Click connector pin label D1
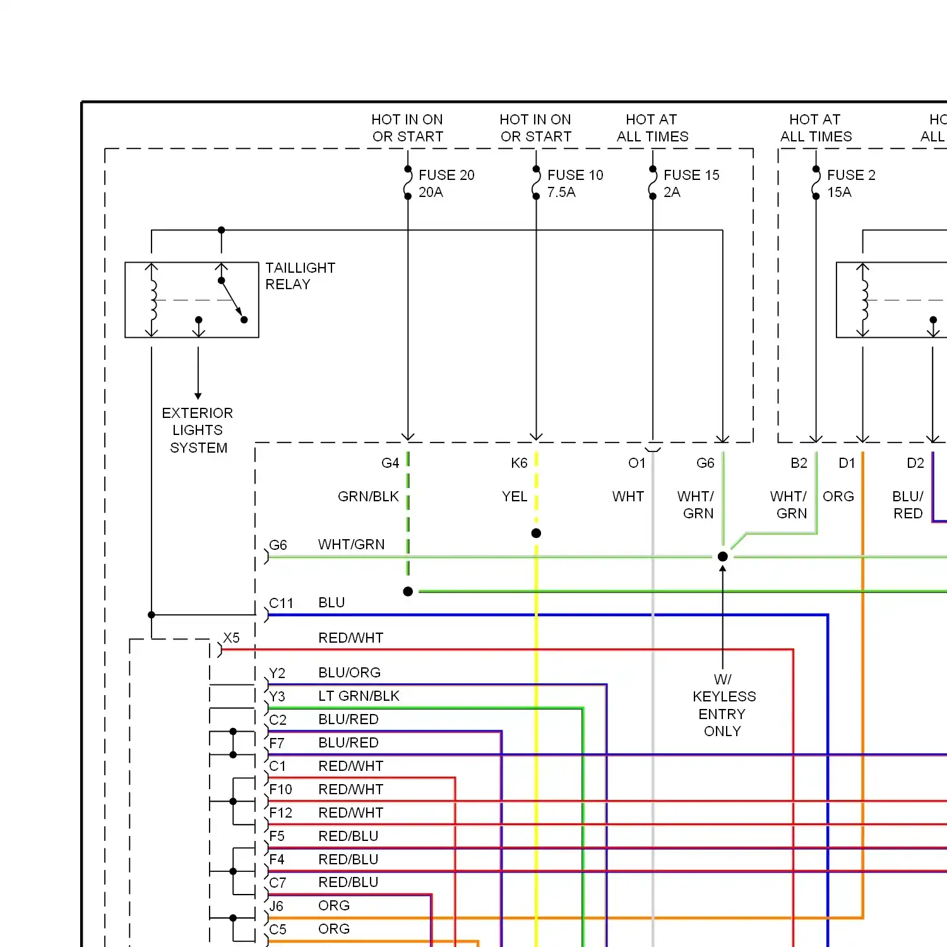 point(847,463)
